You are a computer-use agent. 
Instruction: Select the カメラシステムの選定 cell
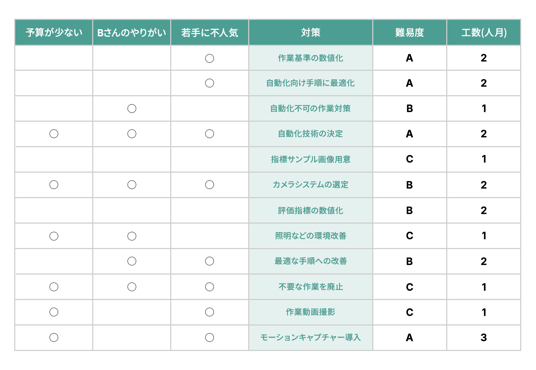pyautogui.click(x=310, y=185)
